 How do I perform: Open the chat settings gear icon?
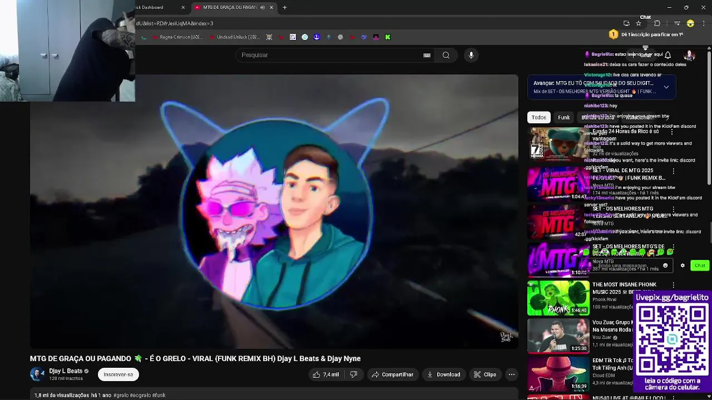tap(683, 266)
